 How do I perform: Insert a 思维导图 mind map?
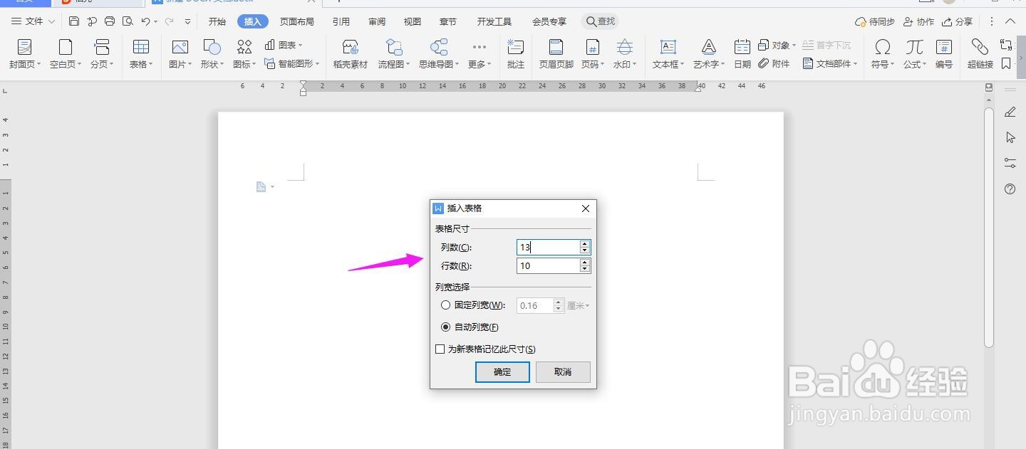click(439, 54)
